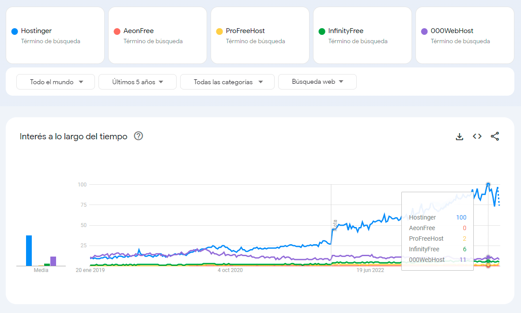This screenshot has height=313, width=521.
Task: Click the 000WebHost 11 value in tooltip
Action: [x=463, y=260]
